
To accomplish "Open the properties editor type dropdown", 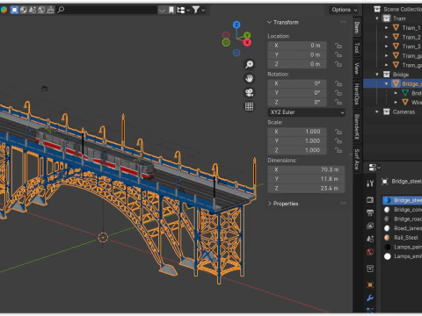I will click(374, 168).
